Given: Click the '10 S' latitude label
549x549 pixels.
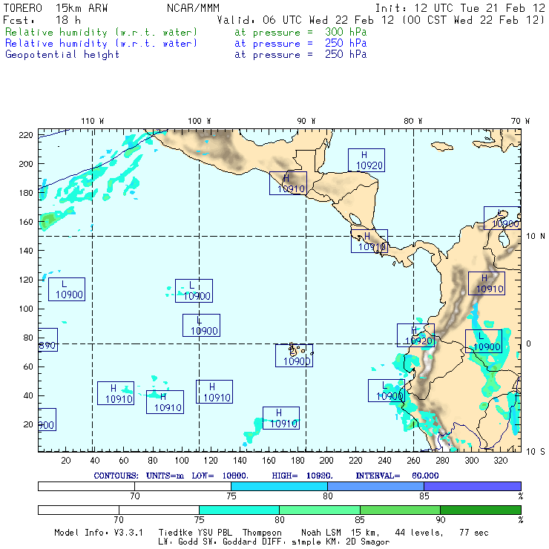Looking at the screenshot, I should click(x=536, y=452).
